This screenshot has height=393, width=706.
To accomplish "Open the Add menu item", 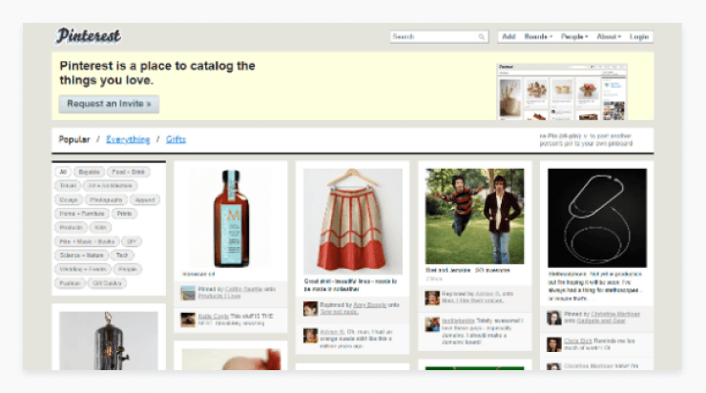I will point(509,36).
